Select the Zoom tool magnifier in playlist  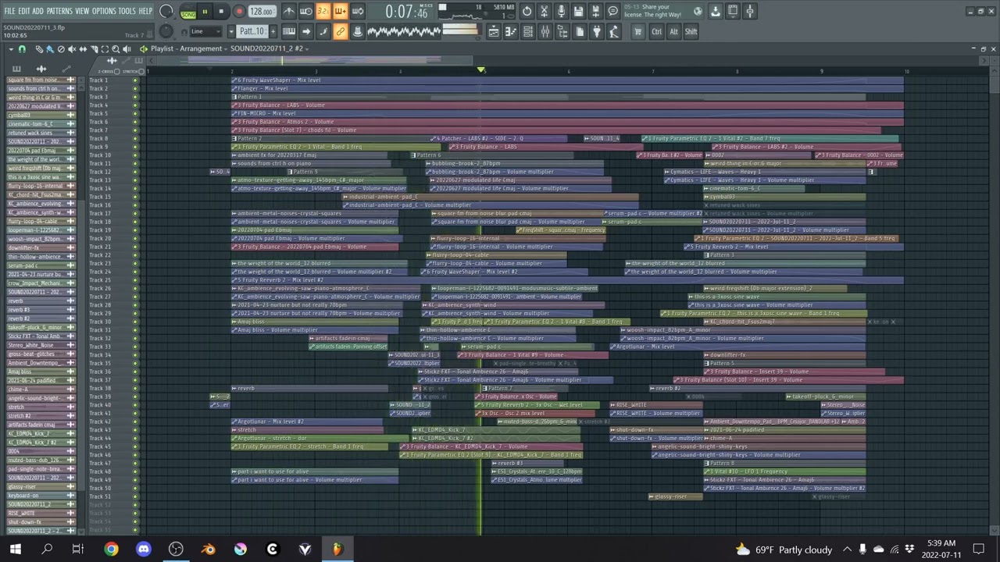(x=116, y=49)
